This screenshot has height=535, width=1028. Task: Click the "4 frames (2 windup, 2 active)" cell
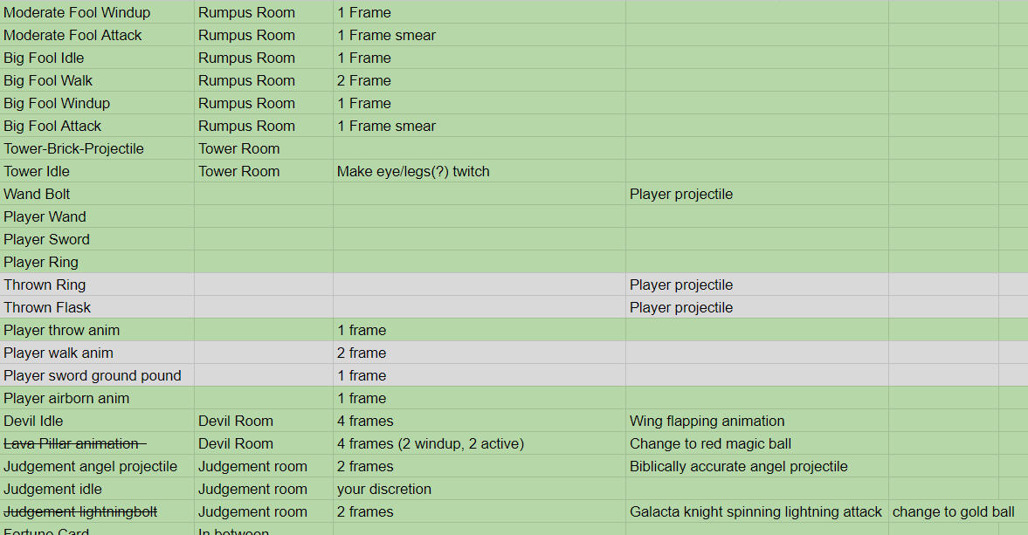coord(431,443)
